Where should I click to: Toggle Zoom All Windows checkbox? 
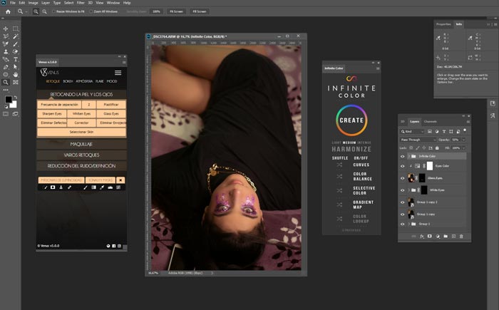click(x=91, y=11)
